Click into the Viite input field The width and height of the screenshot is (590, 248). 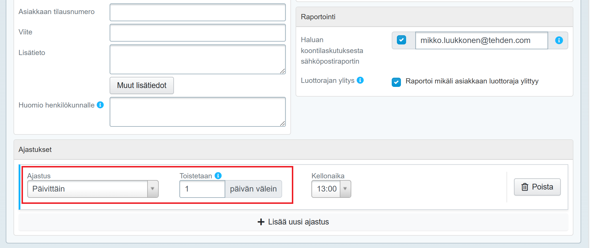197,33
